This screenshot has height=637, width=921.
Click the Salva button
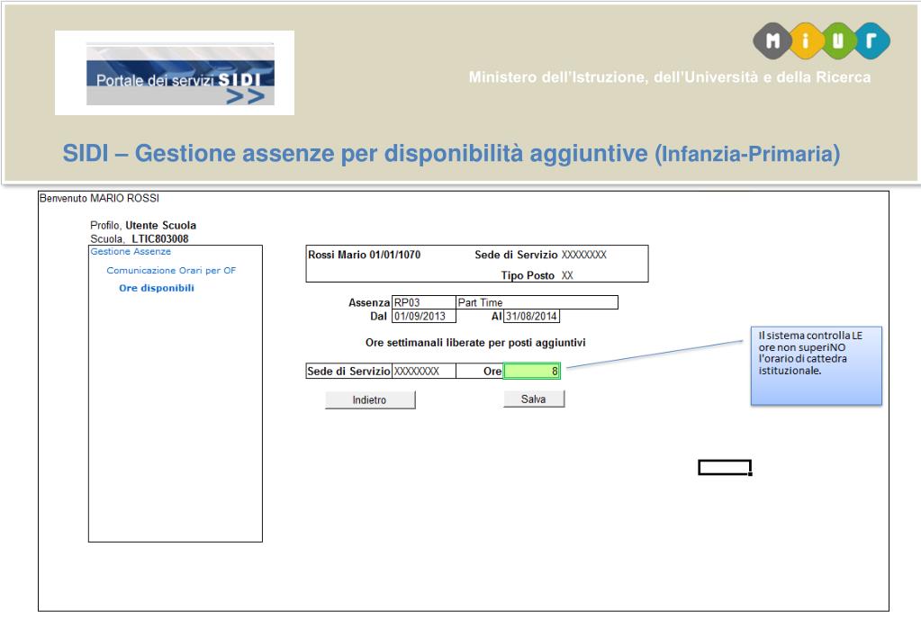pos(533,399)
